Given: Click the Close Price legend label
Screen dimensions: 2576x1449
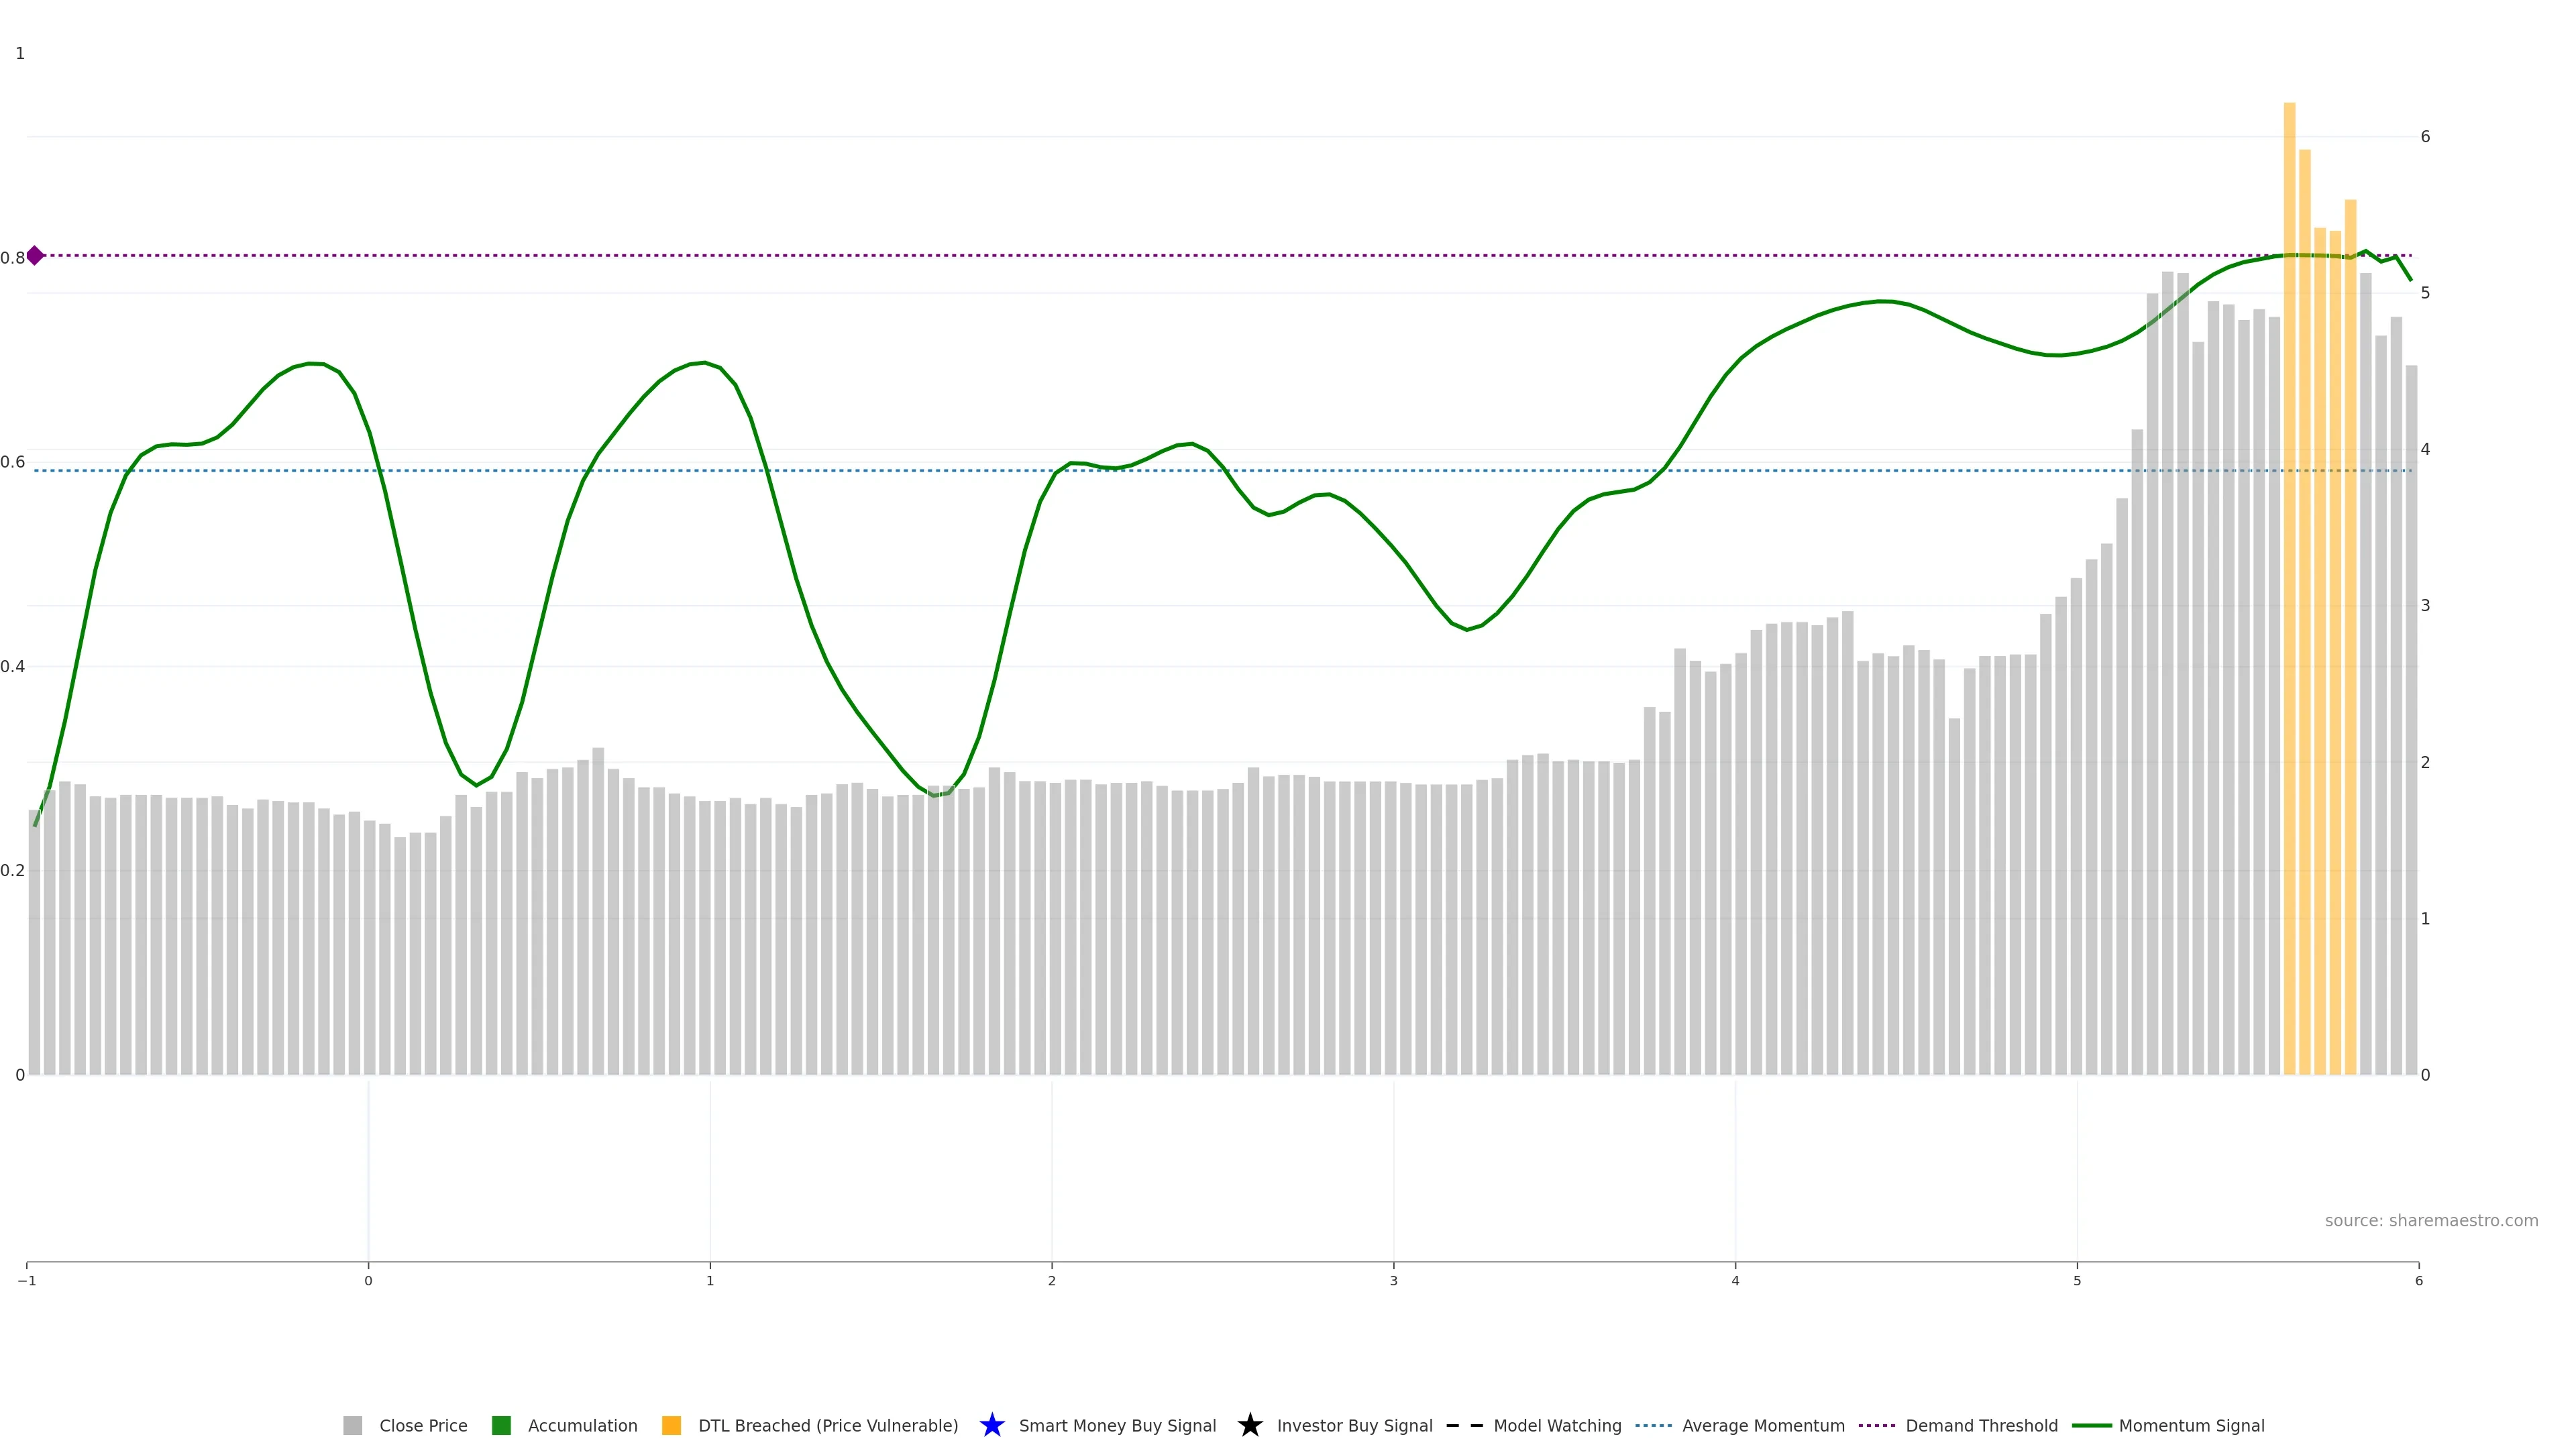Looking at the screenshot, I should point(423,1425).
